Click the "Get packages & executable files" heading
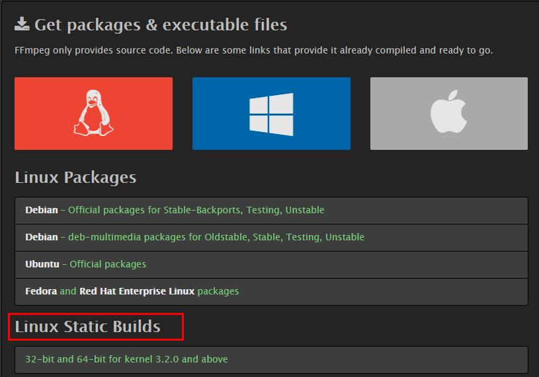This screenshot has height=377, width=539. [161, 25]
